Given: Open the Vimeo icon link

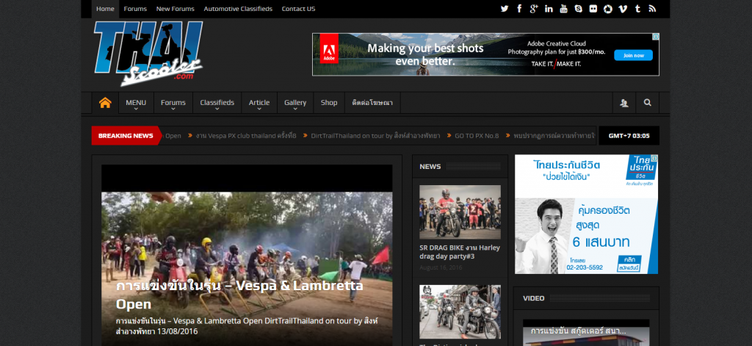Looking at the screenshot, I should point(623,9).
